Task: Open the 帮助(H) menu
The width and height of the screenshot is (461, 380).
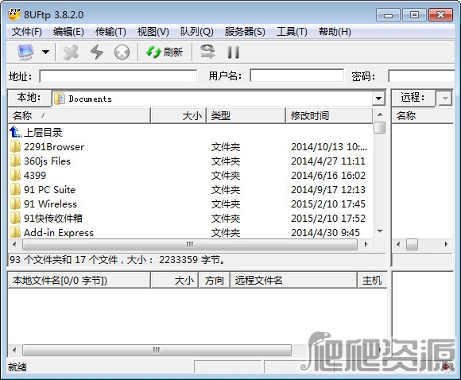Action: click(x=335, y=32)
